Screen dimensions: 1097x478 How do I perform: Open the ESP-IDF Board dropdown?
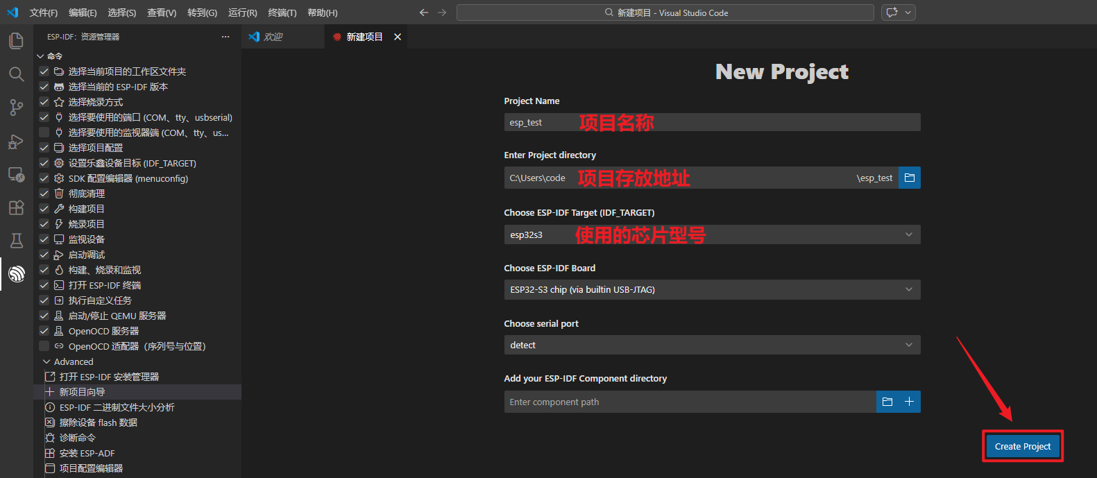[712, 289]
